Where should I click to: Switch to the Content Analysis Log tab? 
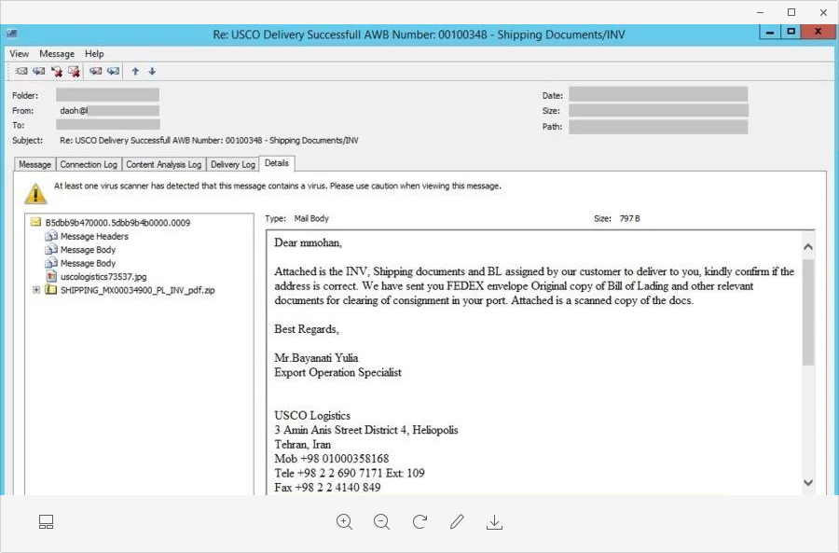coord(164,164)
